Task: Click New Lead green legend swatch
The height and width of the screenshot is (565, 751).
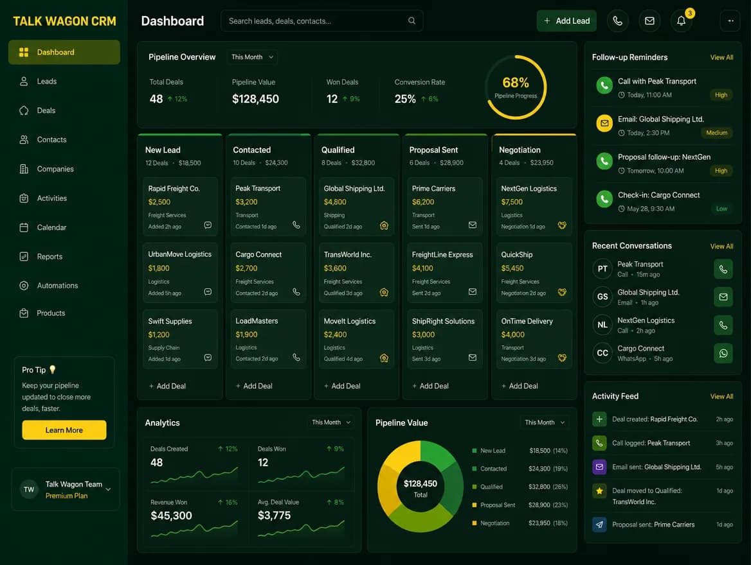Action: (x=474, y=451)
